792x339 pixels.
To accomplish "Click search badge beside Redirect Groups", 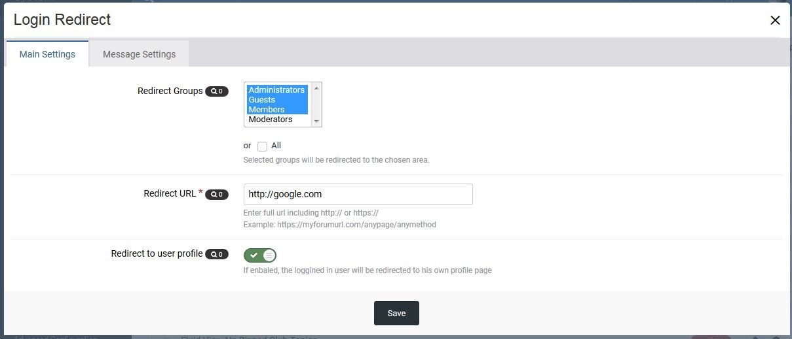I will click(x=217, y=91).
